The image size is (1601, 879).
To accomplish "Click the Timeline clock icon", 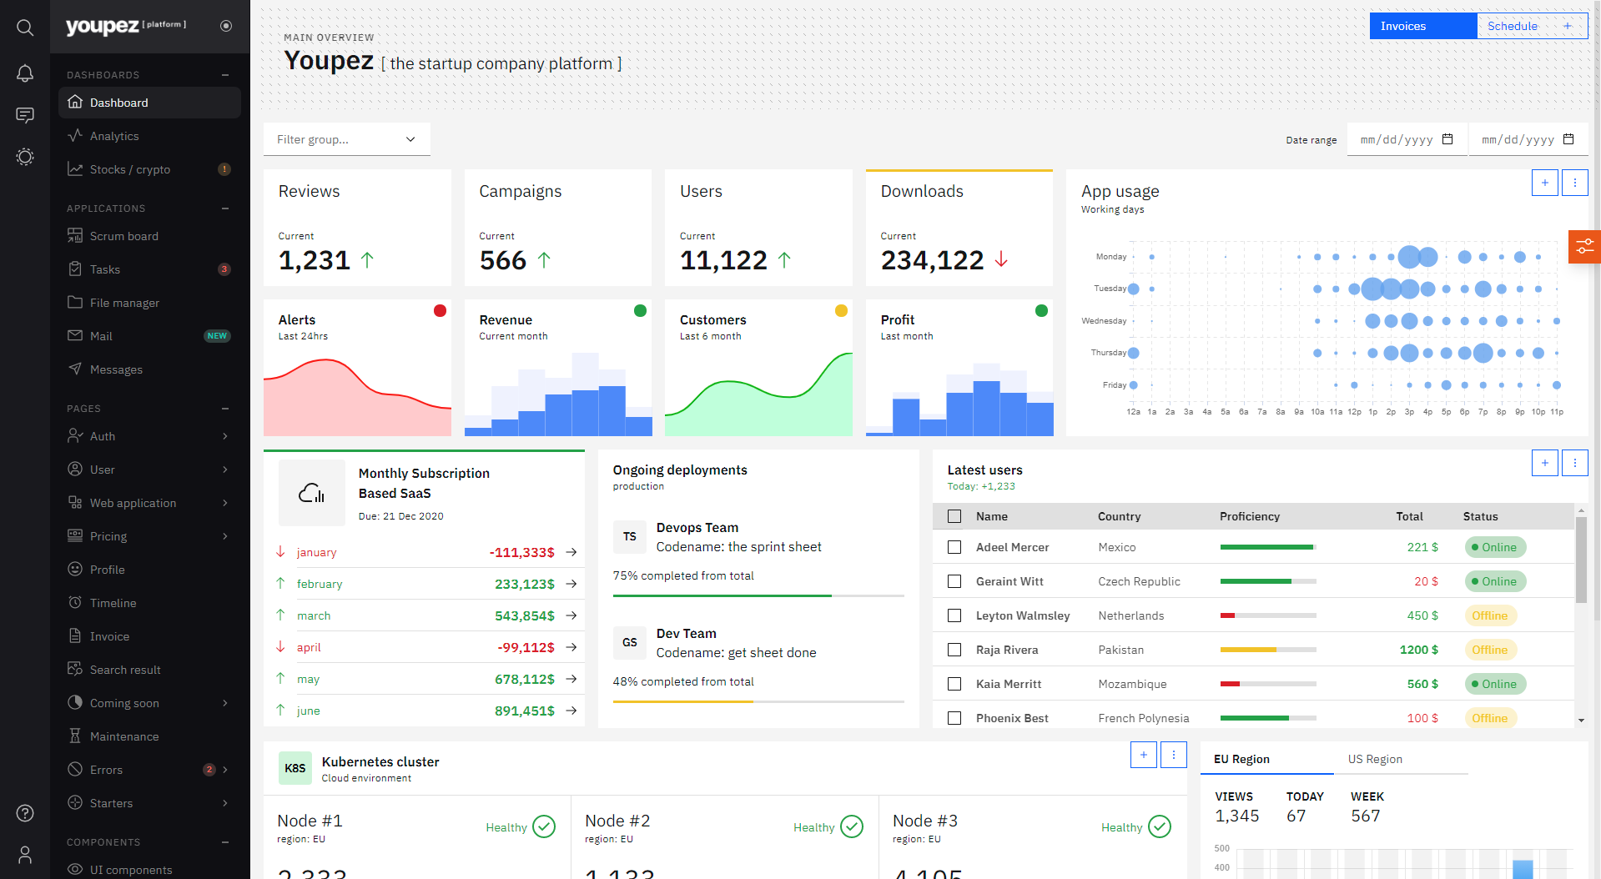I will coord(75,602).
